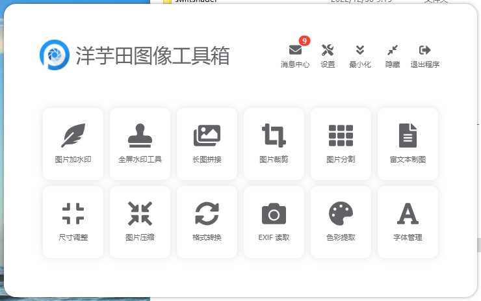Open the 字体管理 font manager
The image size is (481, 301).
click(x=408, y=222)
